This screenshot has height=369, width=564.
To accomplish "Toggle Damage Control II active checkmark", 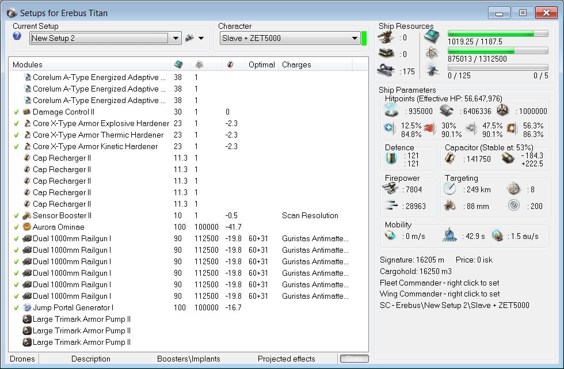I will pos(16,112).
